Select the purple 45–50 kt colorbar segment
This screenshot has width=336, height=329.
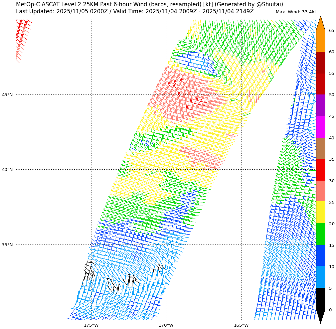tap(320, 105)
